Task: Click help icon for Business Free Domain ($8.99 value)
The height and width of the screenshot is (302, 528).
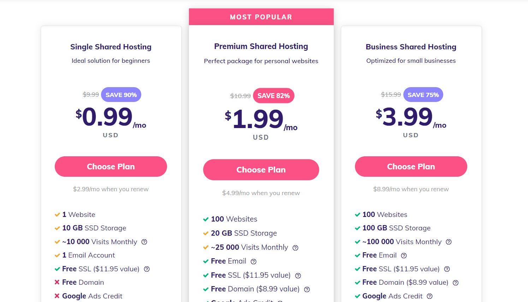Action: click(456, 283)
